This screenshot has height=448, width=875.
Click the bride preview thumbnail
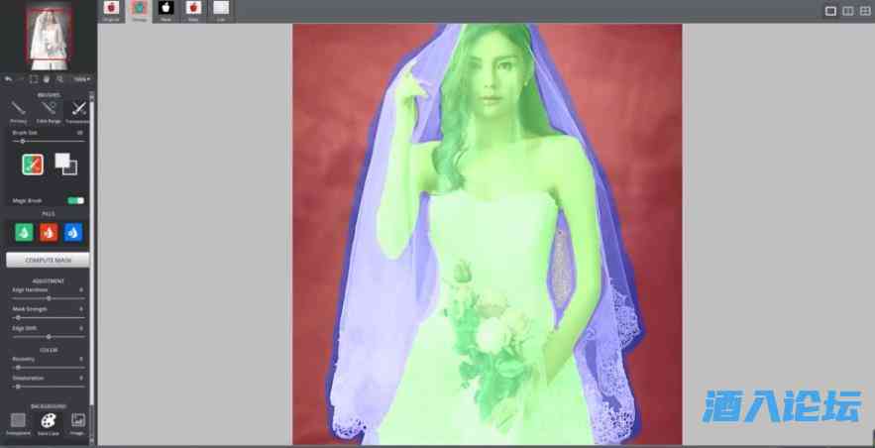(48, 35)
